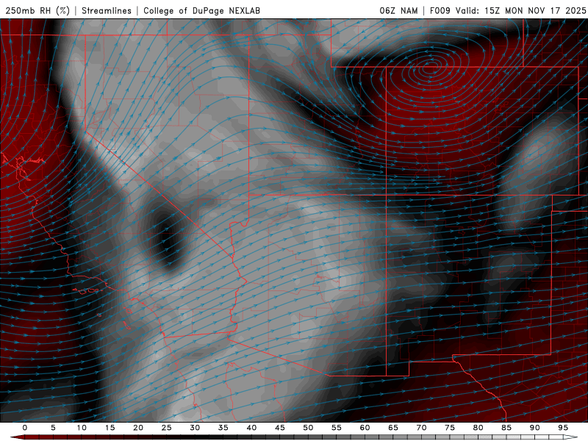The width and height of the screenshot is (588, 441).
Task: Click the dark red left arrow end of colorbar
Action: [x=17, y=437]
